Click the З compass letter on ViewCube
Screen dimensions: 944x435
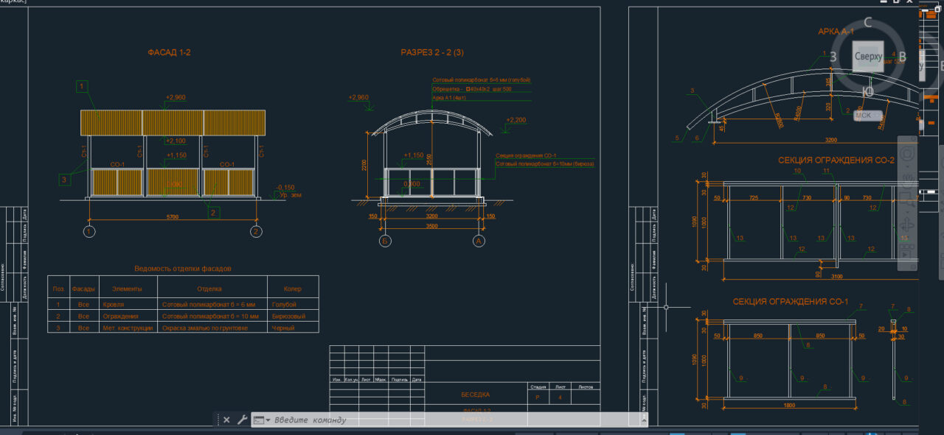coord(833,57)
